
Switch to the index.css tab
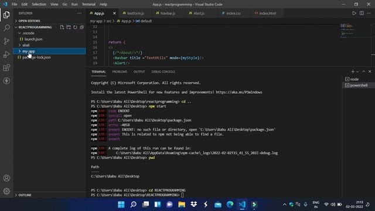[x=233, y=13]
